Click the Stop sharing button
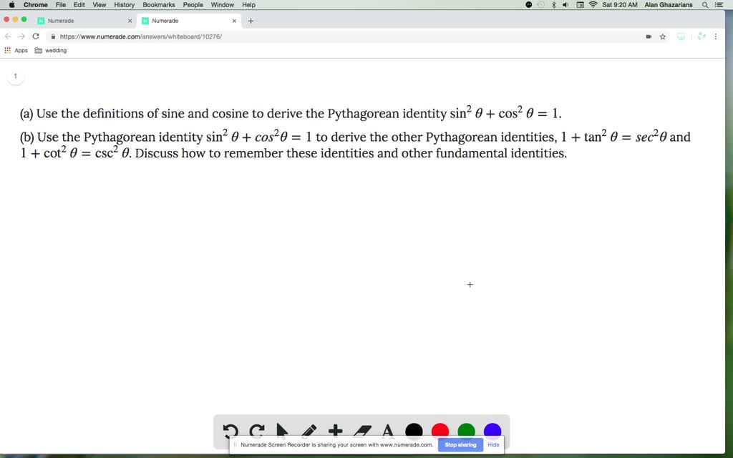This screenshot has width=733, height=458. click(x=460, y=444)
